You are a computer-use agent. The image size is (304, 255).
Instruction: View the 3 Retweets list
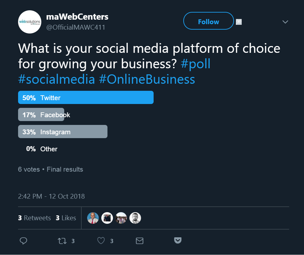coord(34,218)
